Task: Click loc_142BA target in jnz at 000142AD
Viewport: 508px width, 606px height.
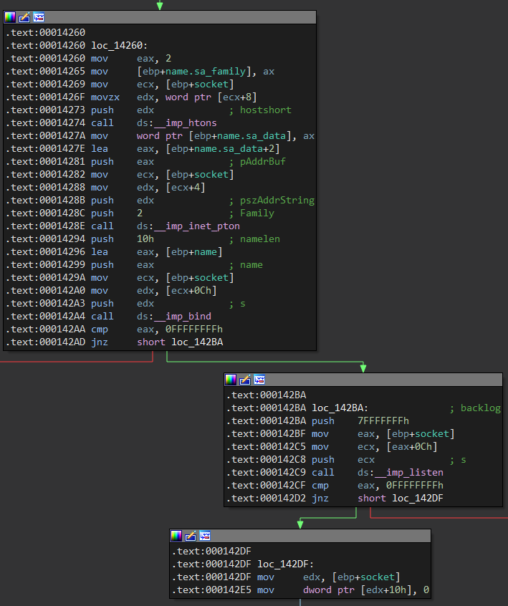Action: click(197, 342)
